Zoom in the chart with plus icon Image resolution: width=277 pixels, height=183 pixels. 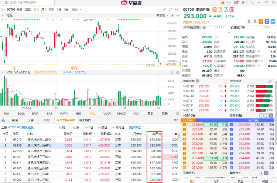[172, 15]
